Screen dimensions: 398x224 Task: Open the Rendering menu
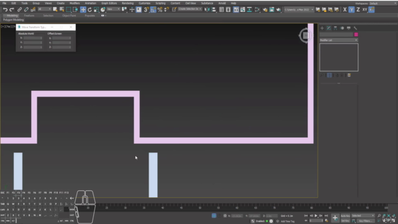pyautogui.click(x=127, y=3)
